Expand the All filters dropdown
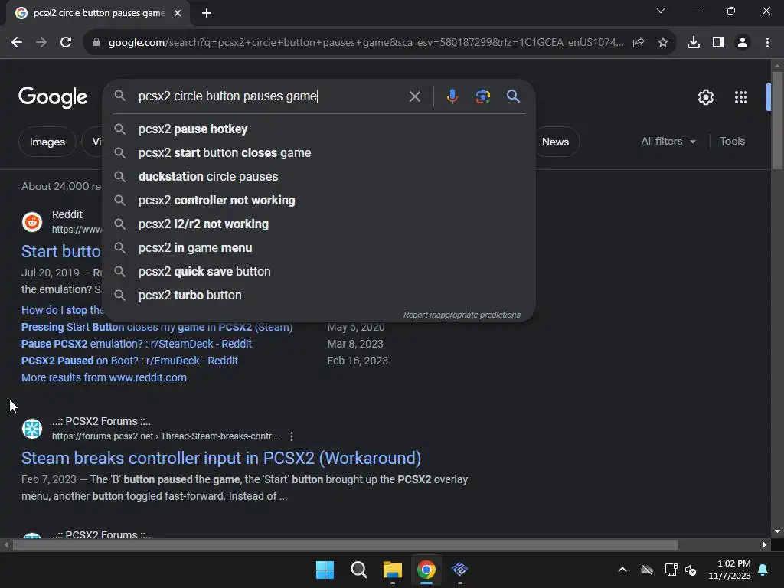Viewport: 784px width, 588px height. [x=668, y=142]
